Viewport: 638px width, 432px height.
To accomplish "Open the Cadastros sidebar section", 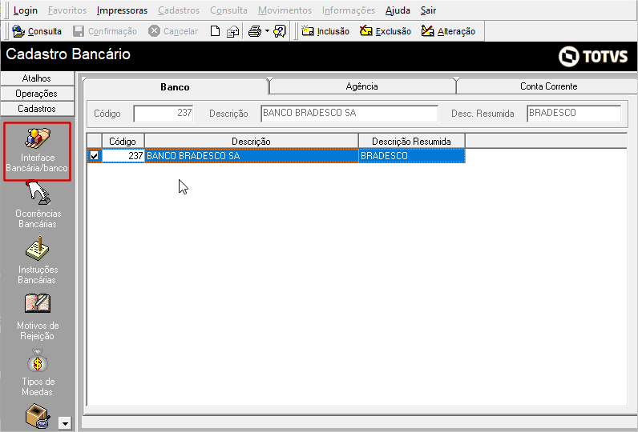I will click(x=37, y=109).
